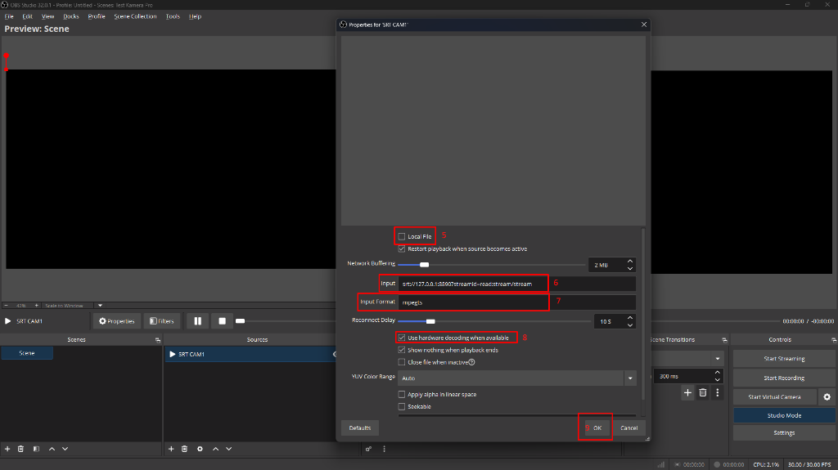838x470 pixels.
Task: Increase Reconnect Delay value stepper
Action: click(630, 318)
